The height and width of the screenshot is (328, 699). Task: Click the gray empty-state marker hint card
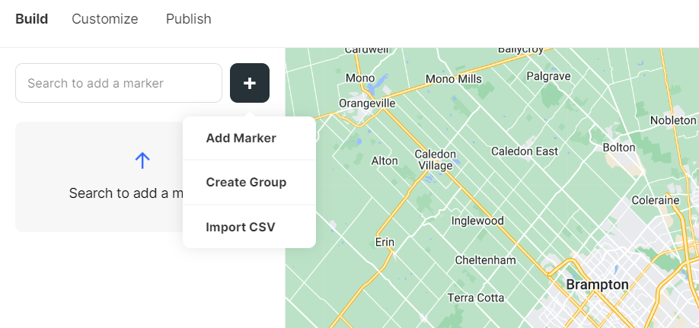coord(99,177)
